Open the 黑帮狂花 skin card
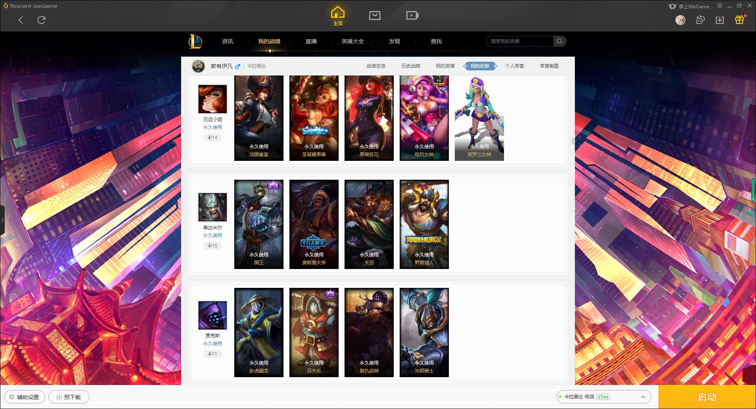This screenshot has width=756, height=409. click(x=369, y=118)
